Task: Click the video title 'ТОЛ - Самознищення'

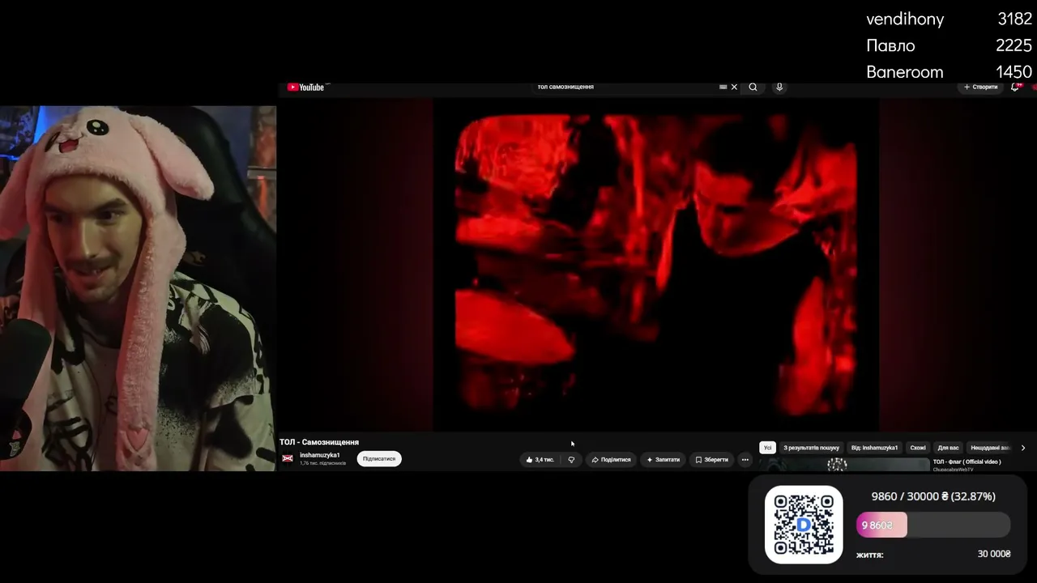Action: [319, 442]
